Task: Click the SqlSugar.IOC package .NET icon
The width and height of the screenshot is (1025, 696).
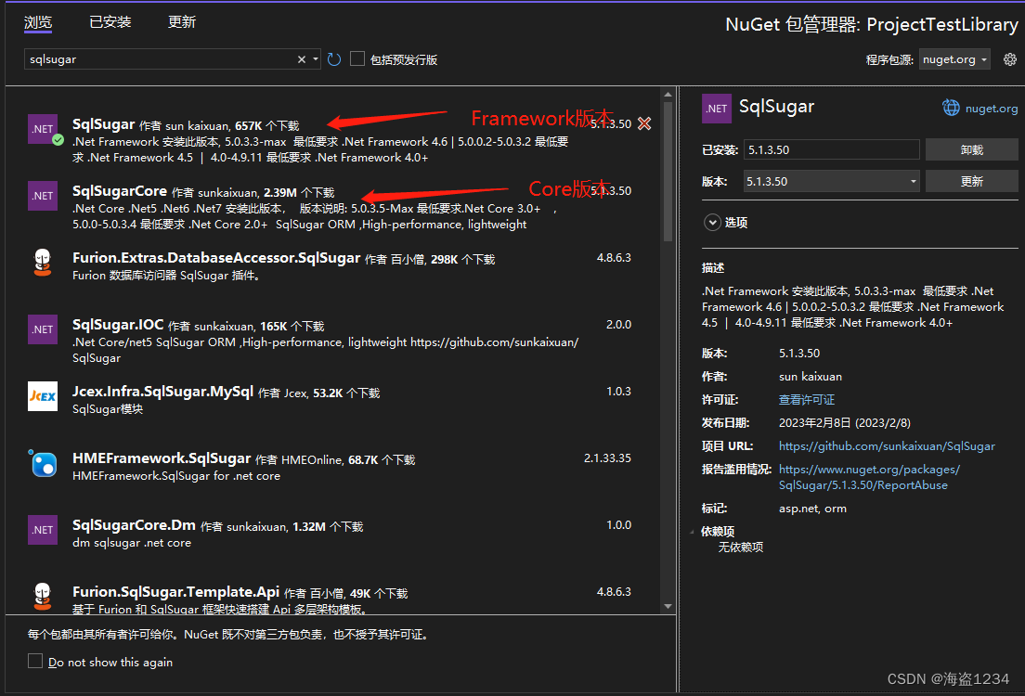Action: point(43,329)
